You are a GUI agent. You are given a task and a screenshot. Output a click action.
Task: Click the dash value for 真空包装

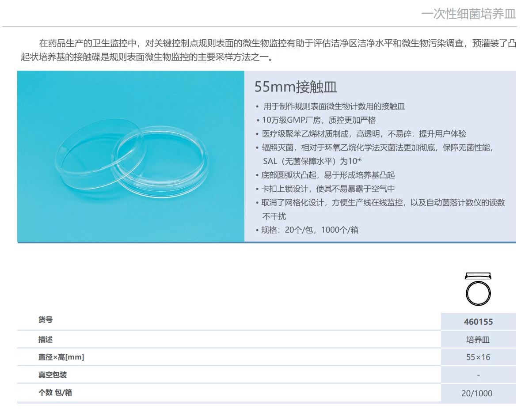(x=479, y=375)
